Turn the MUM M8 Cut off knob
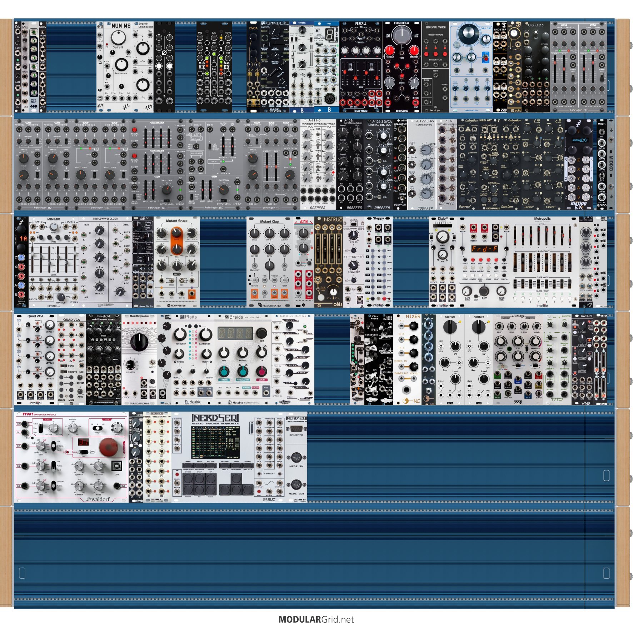Image resolution: width=633 pixels, height=627 pixels. [118, 37]
